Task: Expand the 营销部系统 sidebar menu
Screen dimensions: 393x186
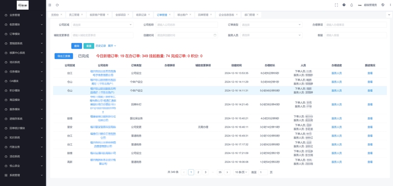Action: click(x=23, y=43)
